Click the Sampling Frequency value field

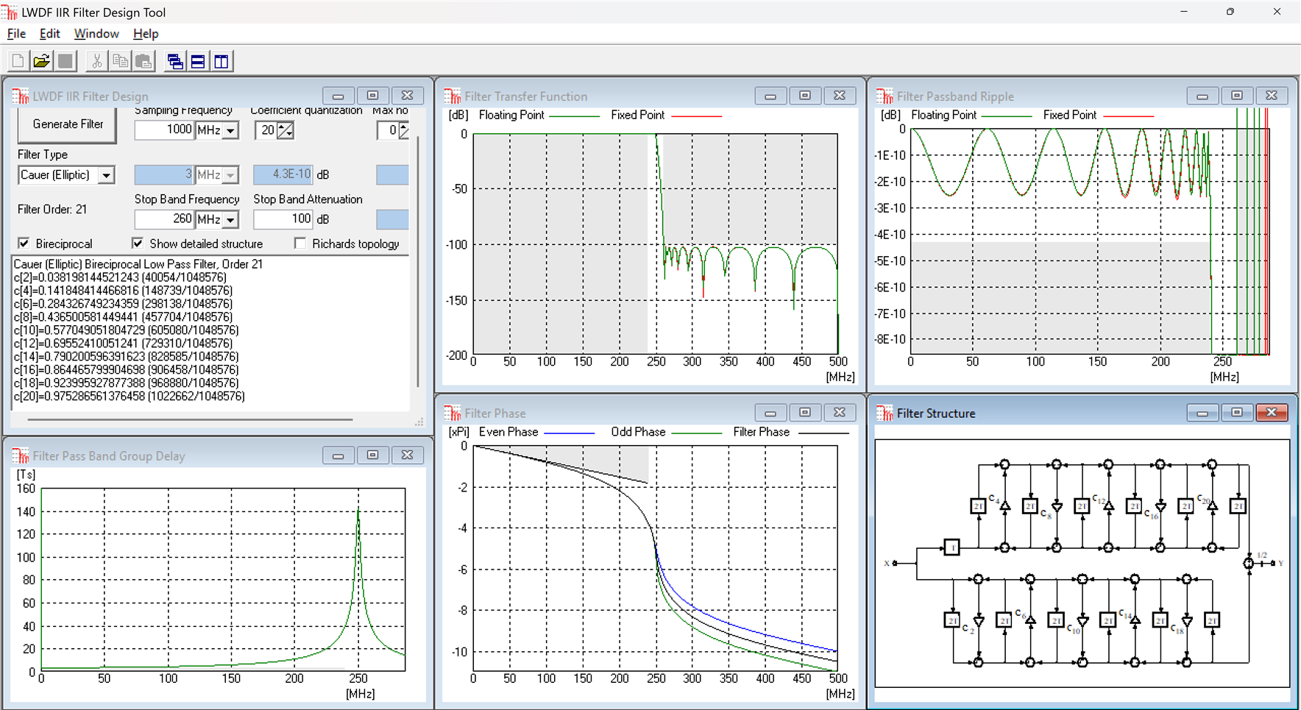(165, 131)
